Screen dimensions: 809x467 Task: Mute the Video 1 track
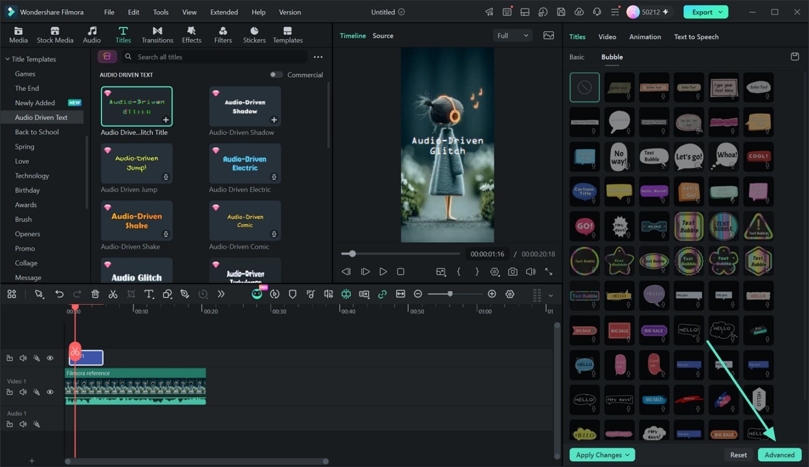[23, 392]
